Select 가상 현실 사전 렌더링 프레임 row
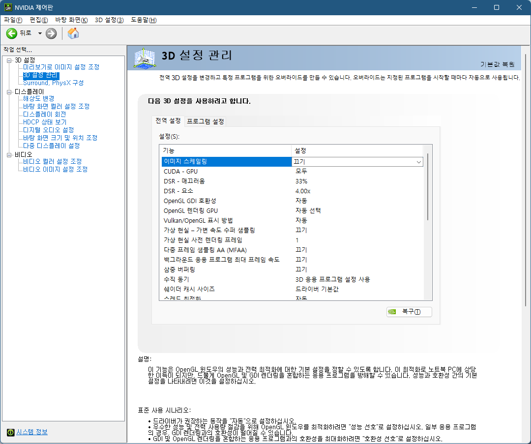 coord(292,240)
